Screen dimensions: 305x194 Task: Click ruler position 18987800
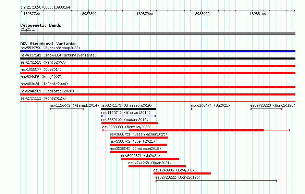[x=88, y=14]
